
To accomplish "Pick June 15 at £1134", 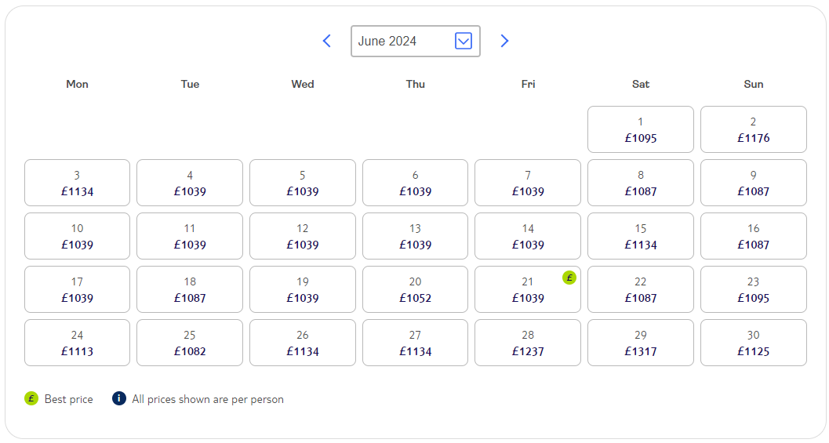I will click(640, 236).
